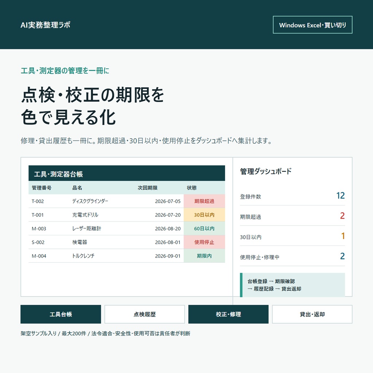This screenshot has width=373, height=373.
Task: Select the M-004 management number cell
Action: pos(39,256)
